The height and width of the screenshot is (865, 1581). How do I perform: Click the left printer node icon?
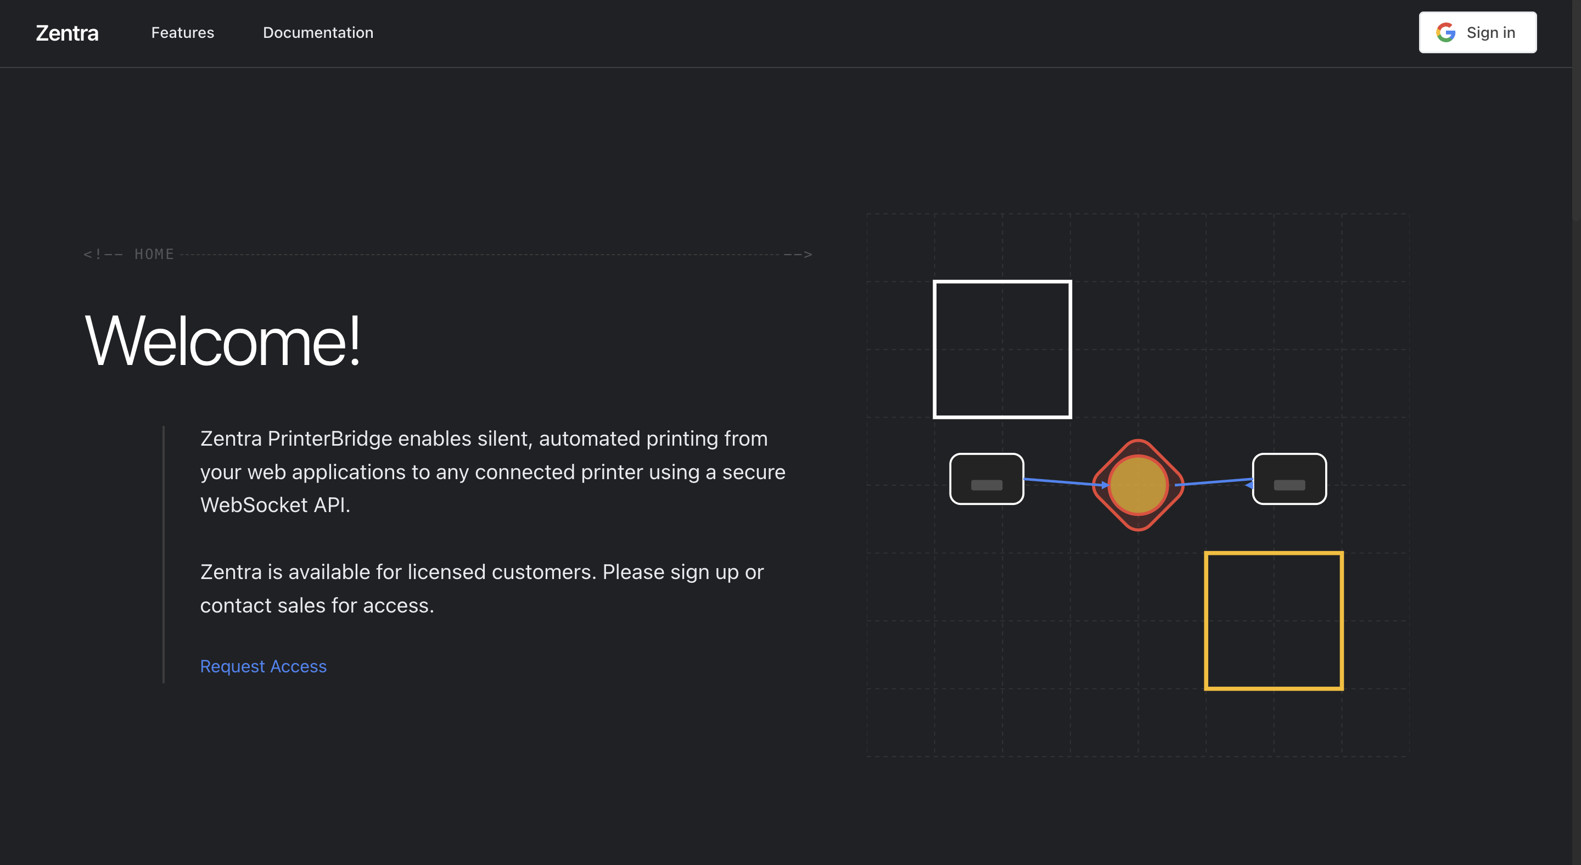pos(987,479)
